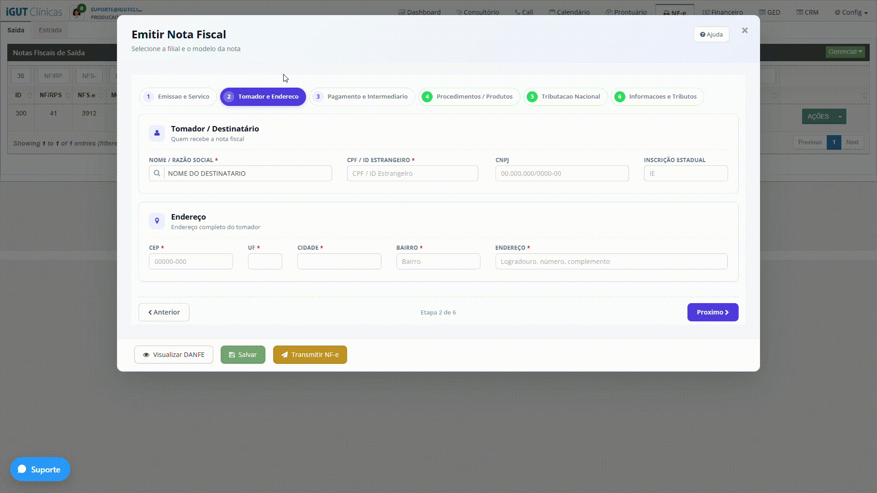Expand the Config menu dropdown
877x493 pixels.
(x=851, y=12)
